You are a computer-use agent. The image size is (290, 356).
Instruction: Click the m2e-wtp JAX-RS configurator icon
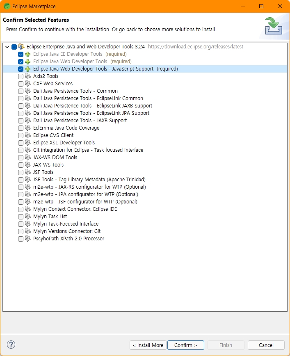tap(28, 187)
